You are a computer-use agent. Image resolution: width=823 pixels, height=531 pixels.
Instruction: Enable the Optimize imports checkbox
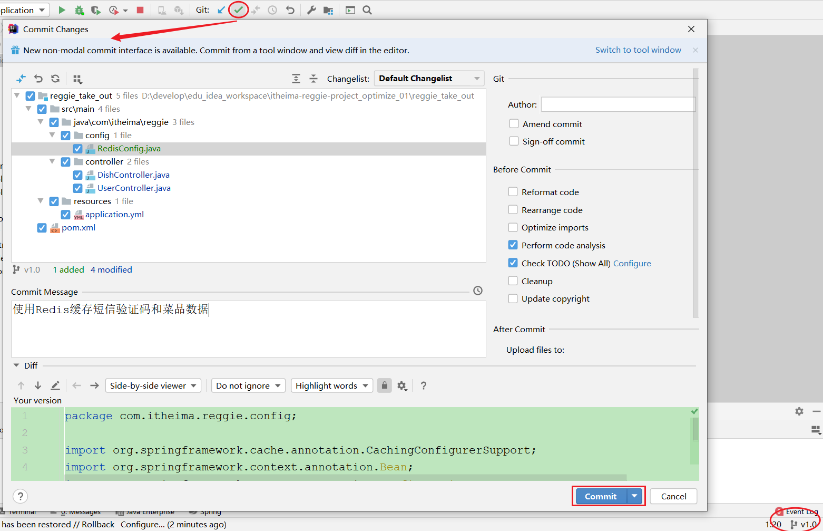coord(513,227)
